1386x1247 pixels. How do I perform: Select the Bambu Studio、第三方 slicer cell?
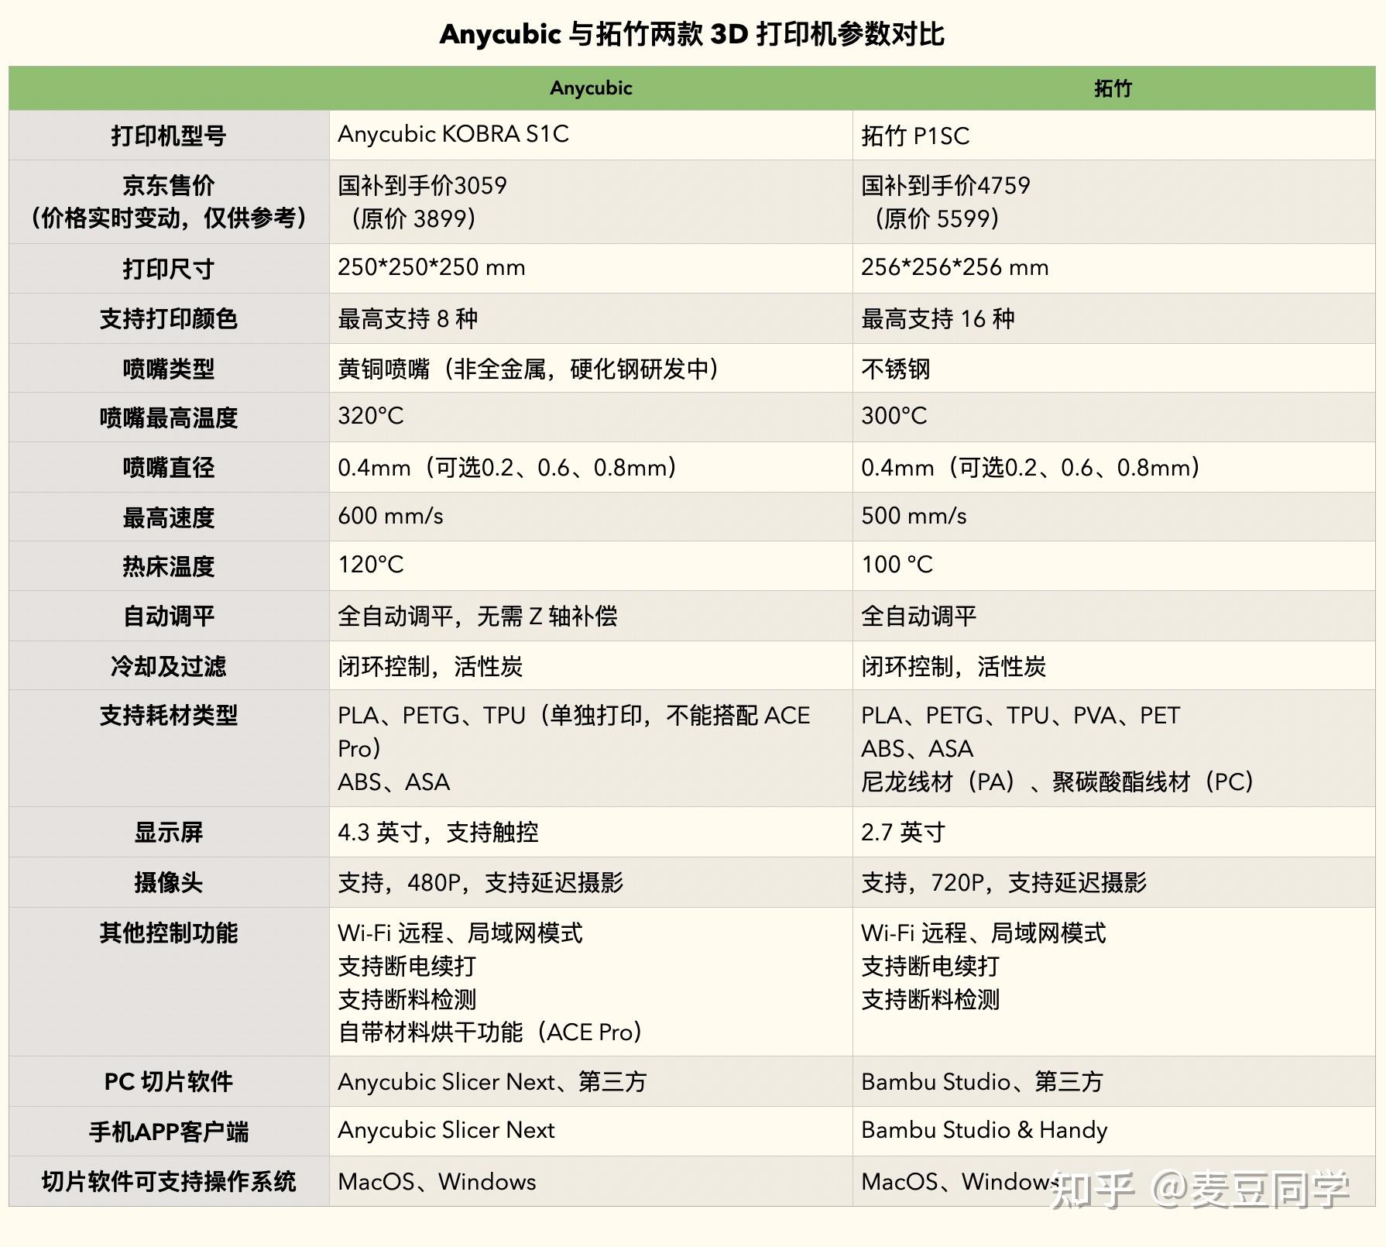(983, 1081)
